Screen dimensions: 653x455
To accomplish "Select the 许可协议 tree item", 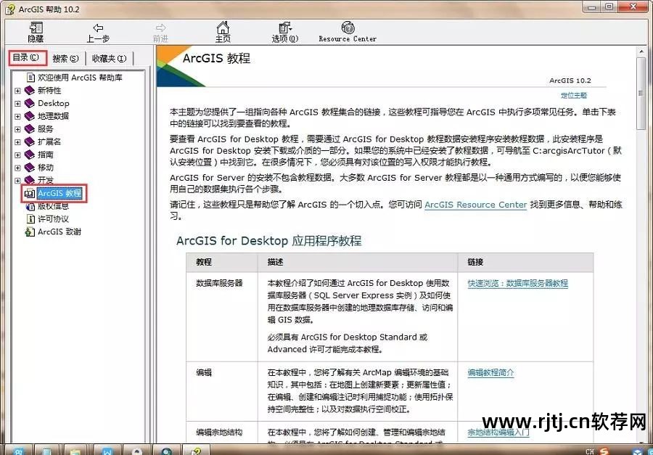I will 53,219.
